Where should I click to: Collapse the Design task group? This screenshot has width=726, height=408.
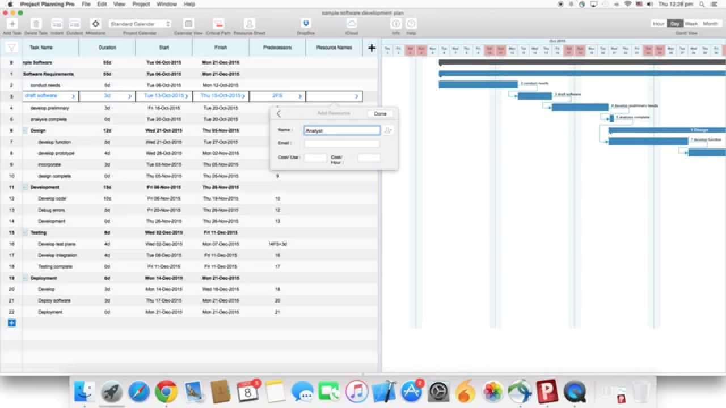click(x=26, y=130)
